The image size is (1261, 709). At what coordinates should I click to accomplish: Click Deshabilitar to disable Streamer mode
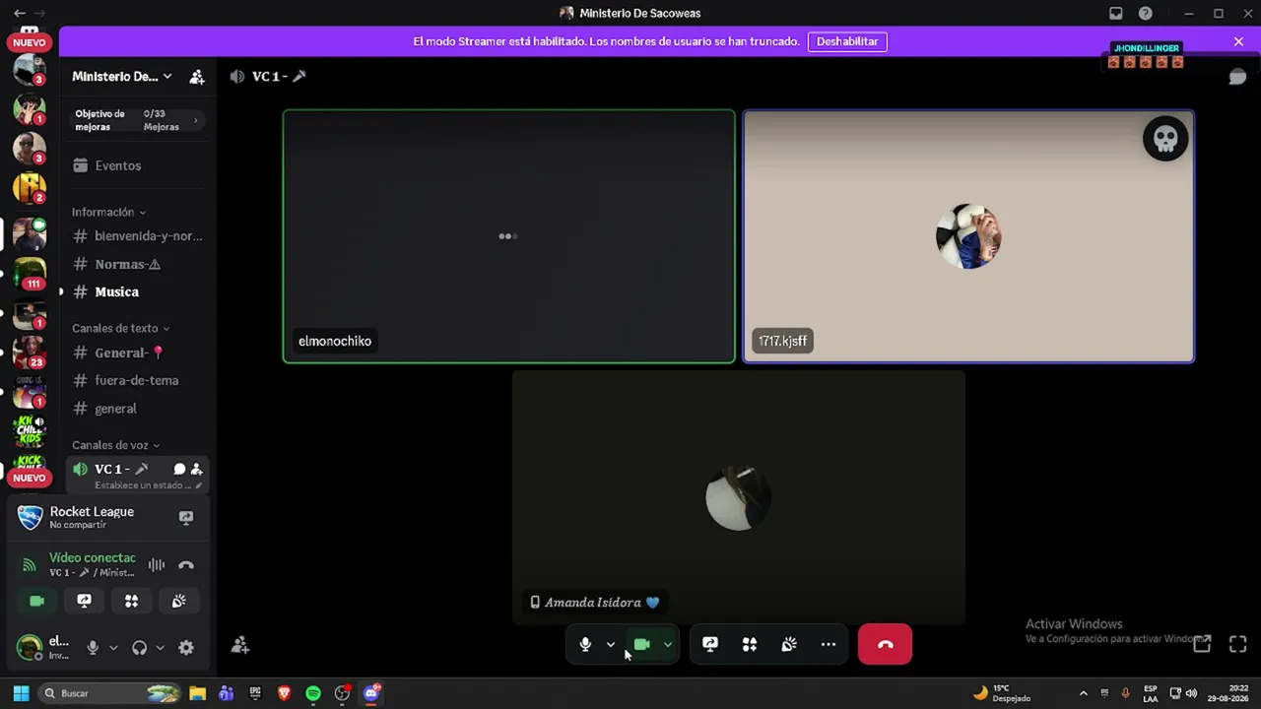tap(847, 41)
